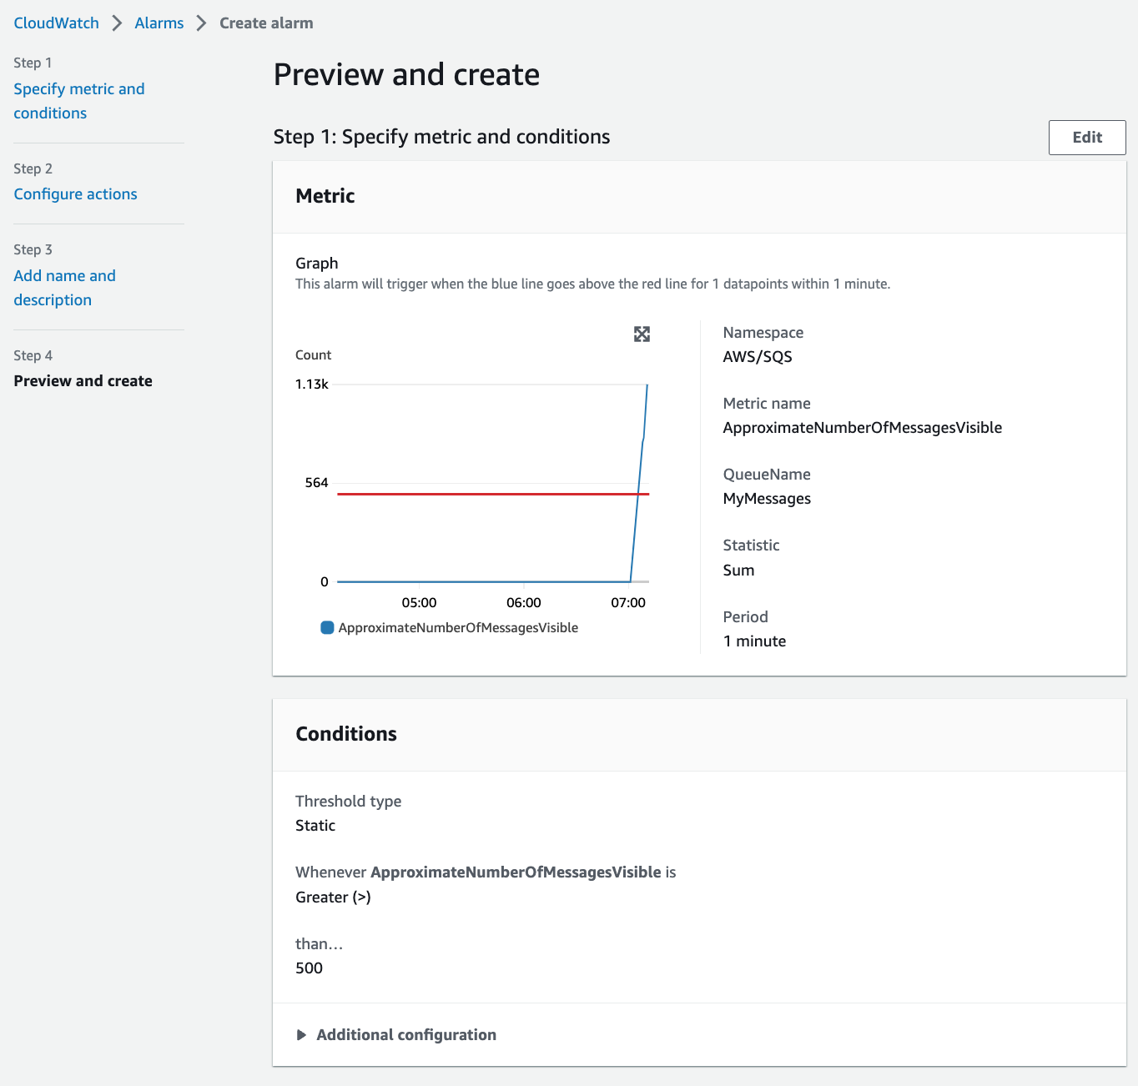Viewport: 1138px width, 1086px height.
Task: Click the Conditions section heading
Action: point(346,734)
